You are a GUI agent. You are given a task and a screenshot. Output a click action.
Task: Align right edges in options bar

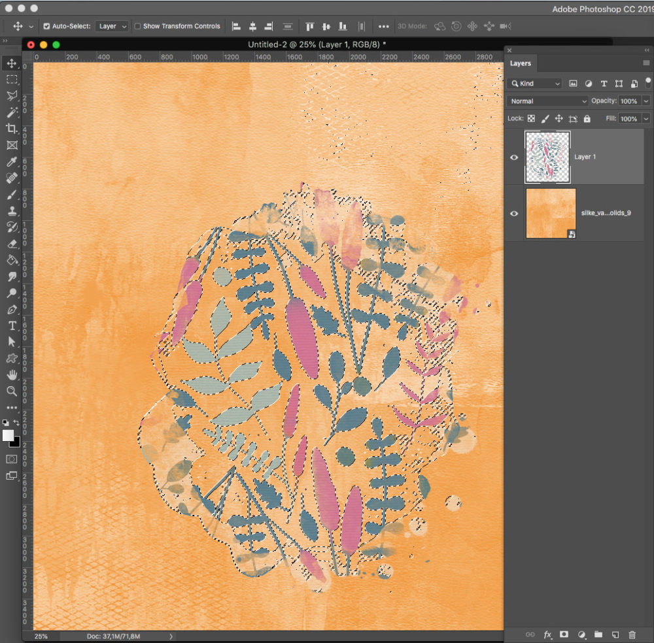pyautogui.click(x=269, y=26)
